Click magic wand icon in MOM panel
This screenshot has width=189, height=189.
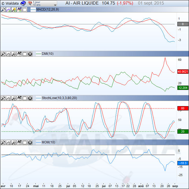14,142
